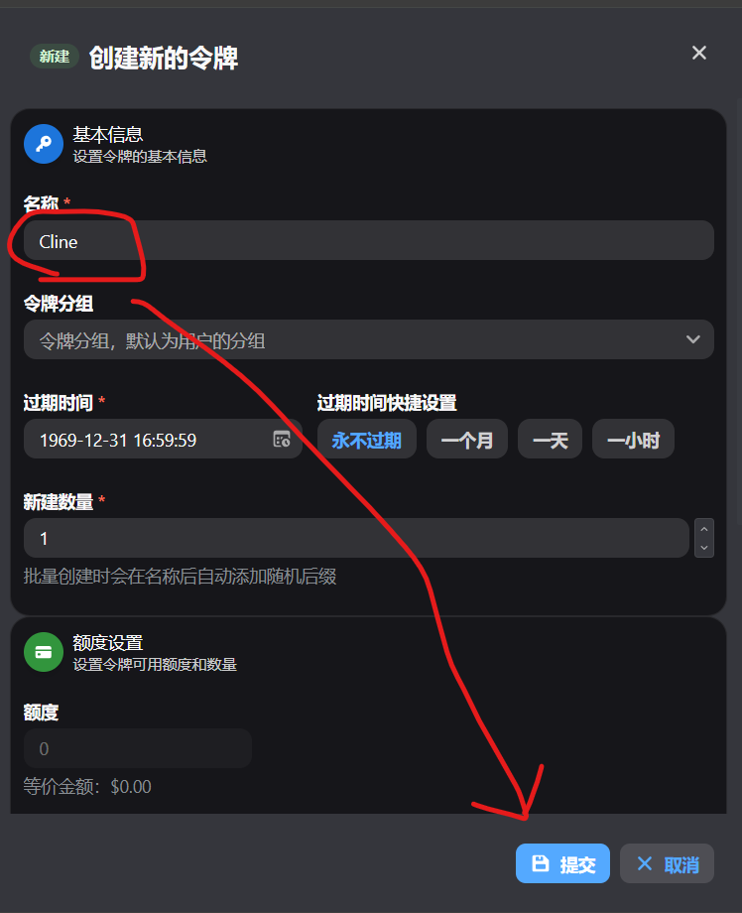Click the 新建 tag badge

55,57
